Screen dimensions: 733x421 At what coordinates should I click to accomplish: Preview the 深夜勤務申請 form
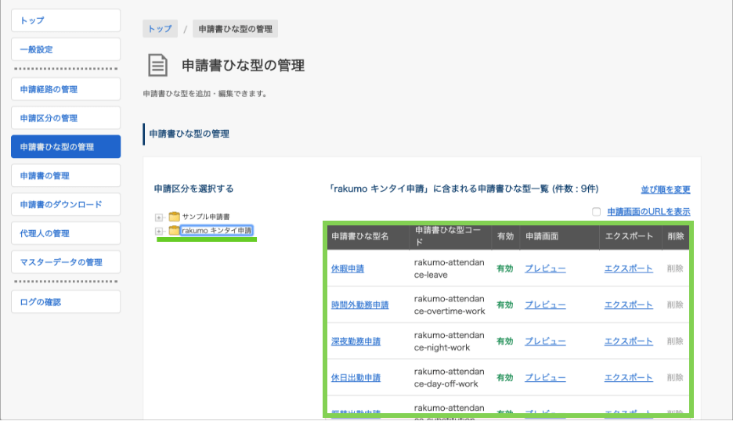(545, 341)
